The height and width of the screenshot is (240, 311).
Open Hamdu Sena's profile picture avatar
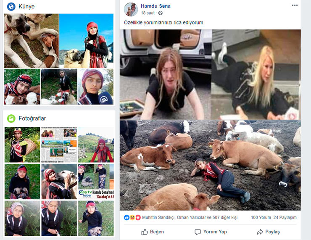click(131, 9)
